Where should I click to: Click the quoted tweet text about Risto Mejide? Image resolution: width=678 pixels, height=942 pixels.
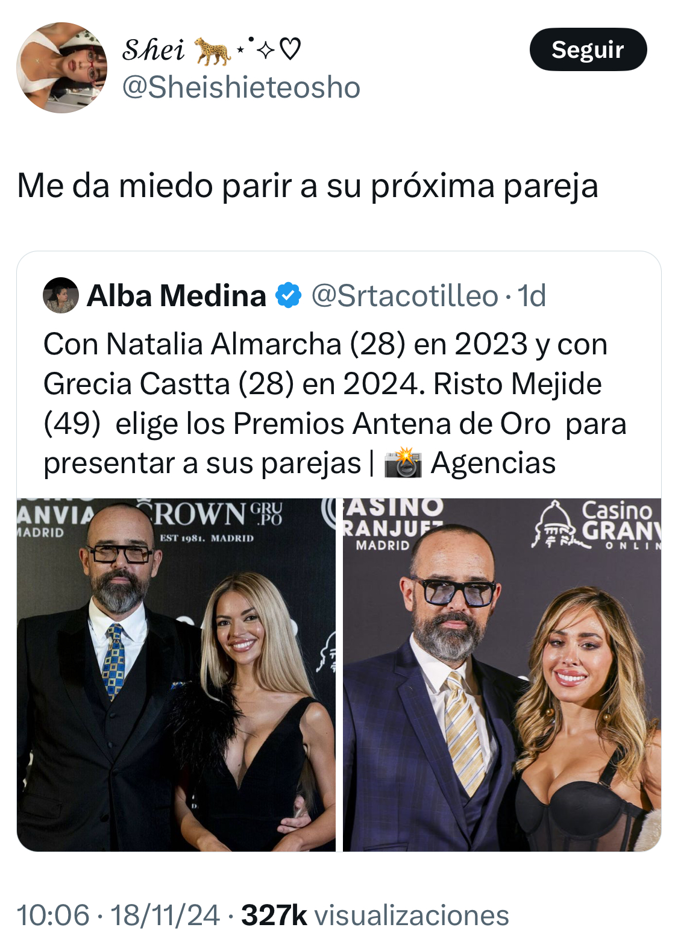point(334,404)
